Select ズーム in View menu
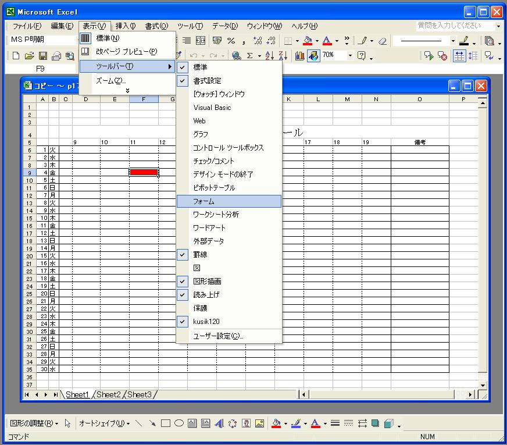Viewport: 507px width, 445px height. pos(127,80)
